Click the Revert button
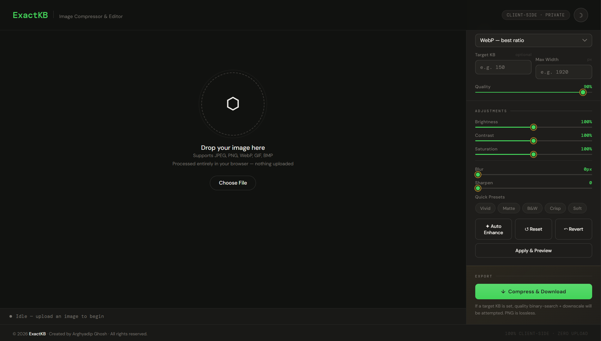 (x=573, y=229)
